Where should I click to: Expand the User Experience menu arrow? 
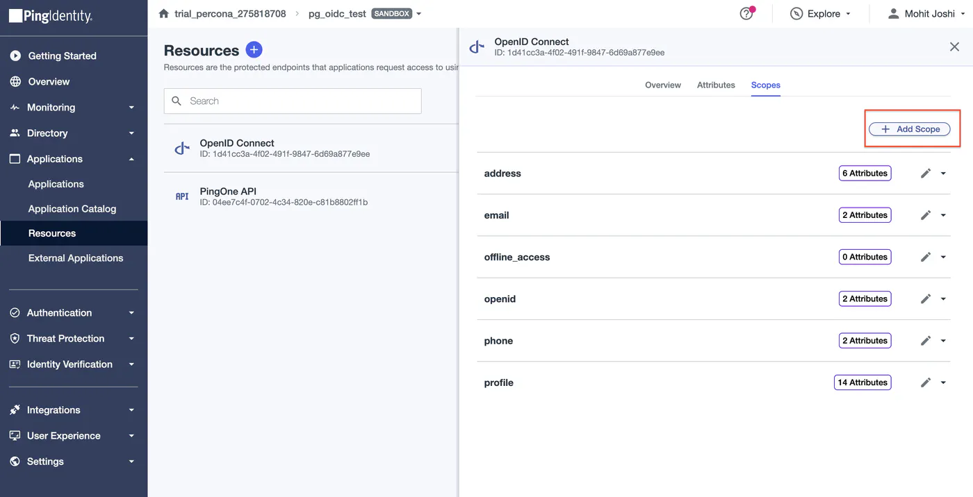131,436
